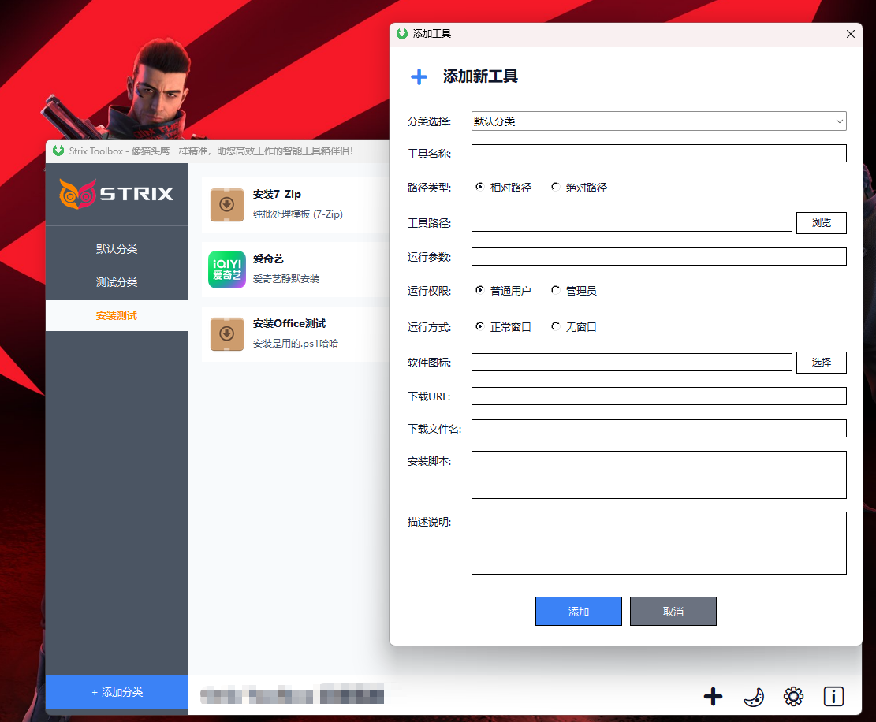Launch the 爱奇艺 iQIYI icon
The height and width of the screenshot is (722, 876).
[227, 270]
